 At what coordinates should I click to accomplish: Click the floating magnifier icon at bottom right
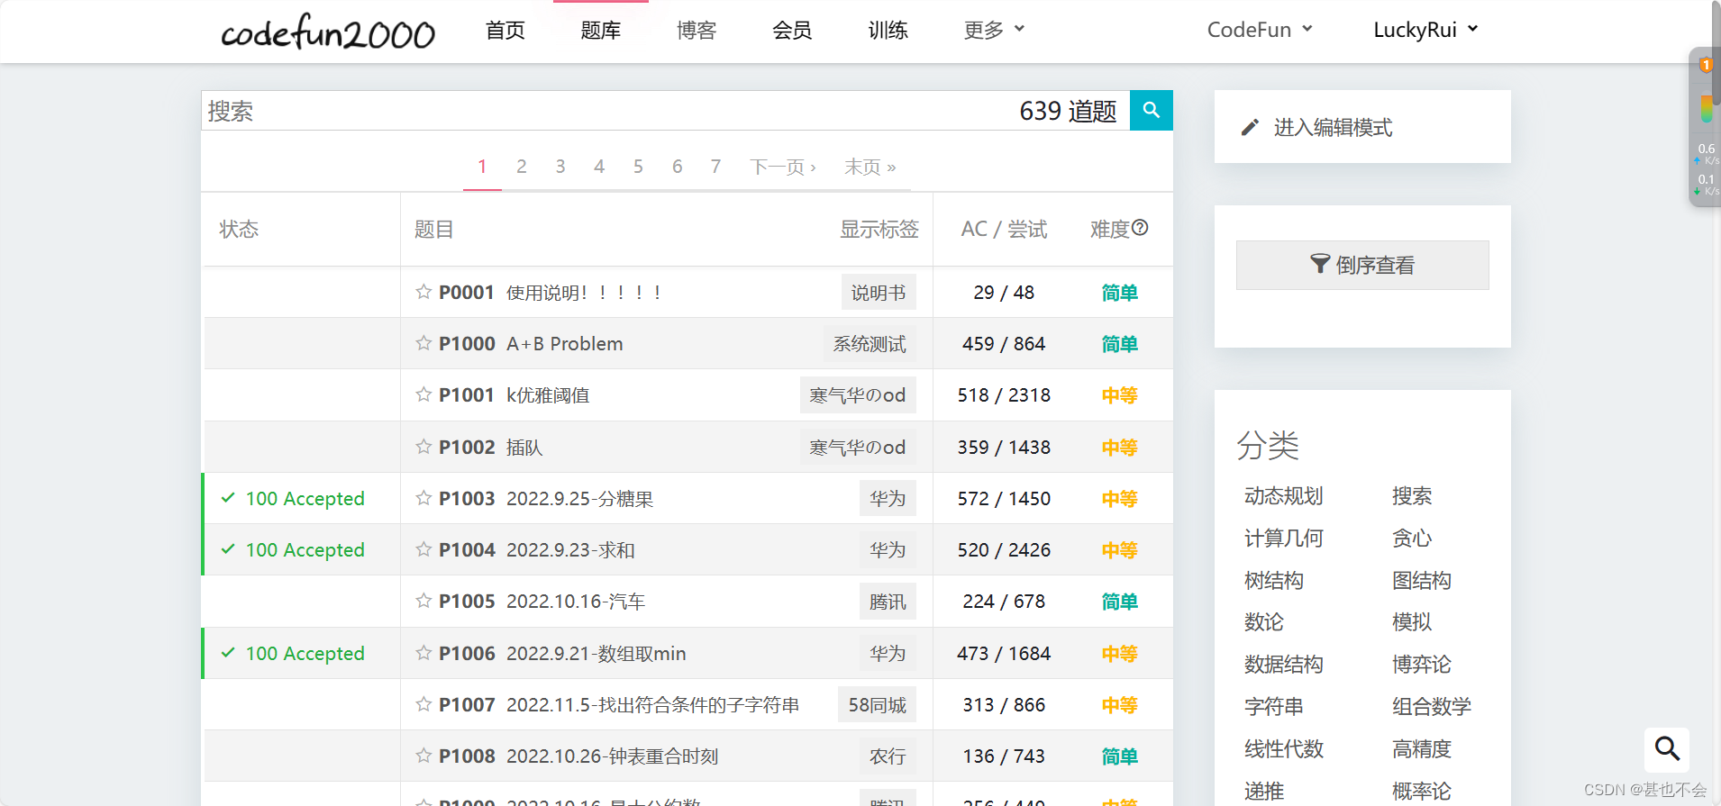pos(1667,749)
